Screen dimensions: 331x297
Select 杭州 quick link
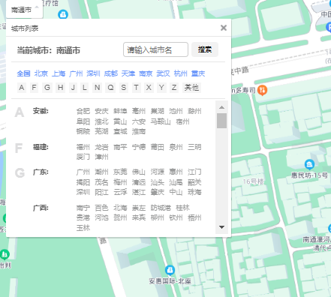click(x=181, y=73)
